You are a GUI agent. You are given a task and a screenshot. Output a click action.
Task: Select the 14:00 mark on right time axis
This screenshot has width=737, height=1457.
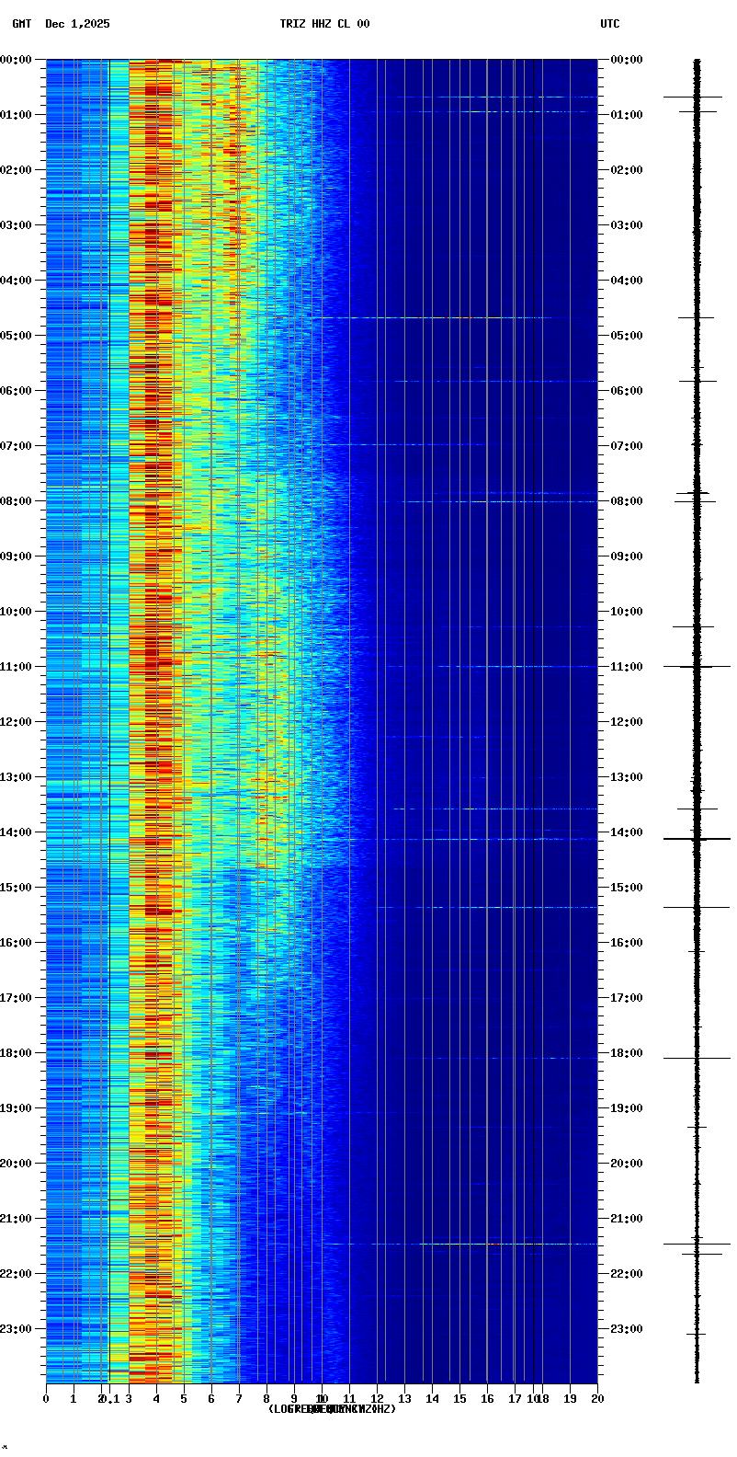pyautogui.click(x=626, y=832)
